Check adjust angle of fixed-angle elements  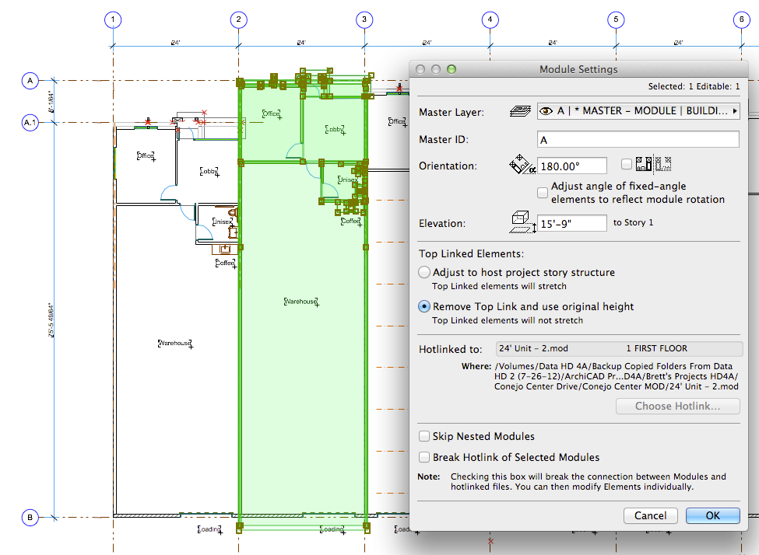click(543, 193)
